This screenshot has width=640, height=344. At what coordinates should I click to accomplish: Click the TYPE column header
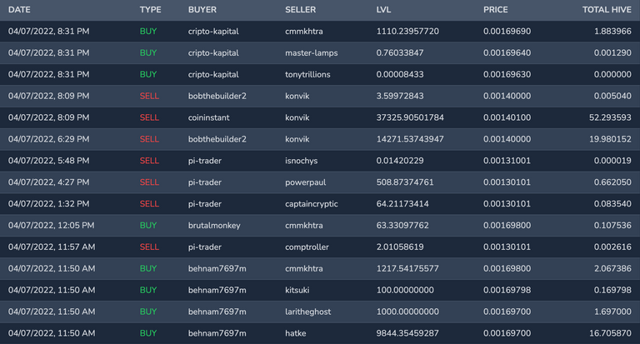tap(150, 10)
